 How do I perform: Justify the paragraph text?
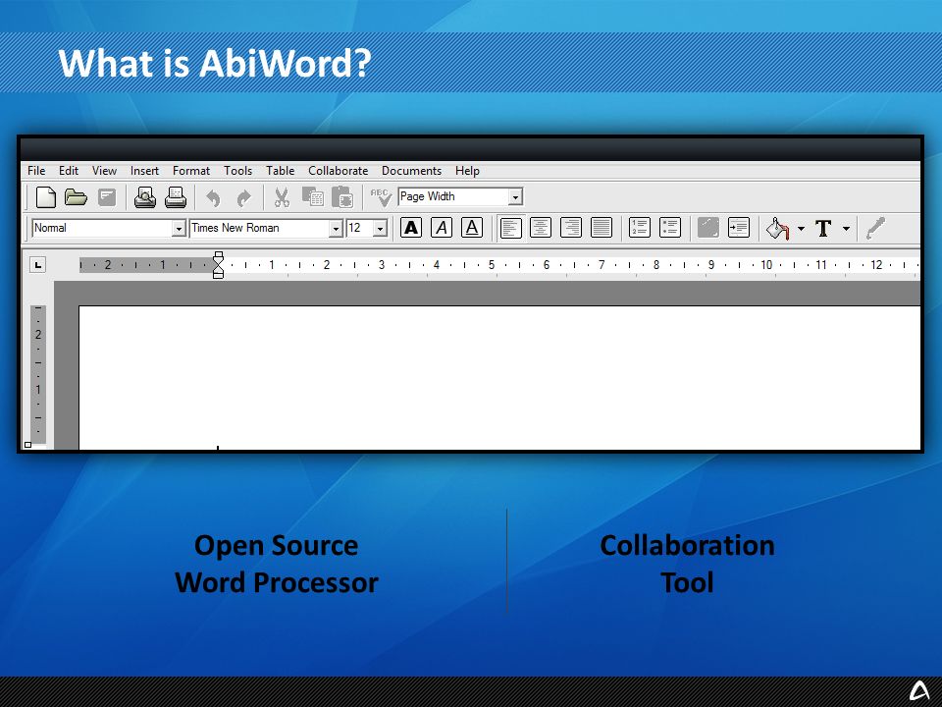602,228
